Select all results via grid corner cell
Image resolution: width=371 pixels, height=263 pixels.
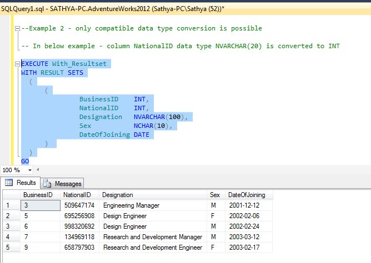(12, 195)
